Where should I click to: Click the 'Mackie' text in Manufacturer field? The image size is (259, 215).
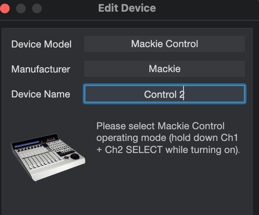(164, 69)
